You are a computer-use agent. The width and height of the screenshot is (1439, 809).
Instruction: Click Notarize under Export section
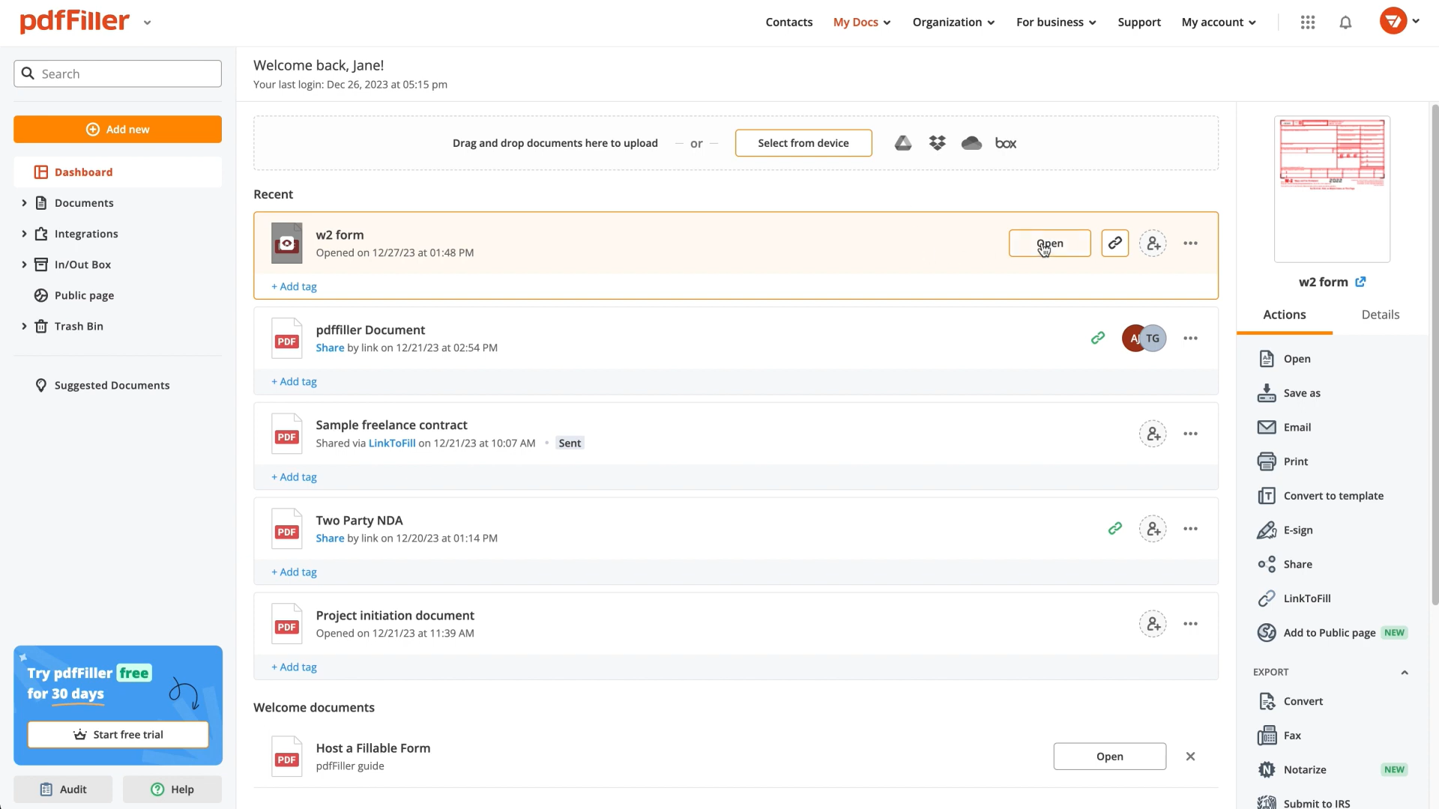pos(1292,770)
